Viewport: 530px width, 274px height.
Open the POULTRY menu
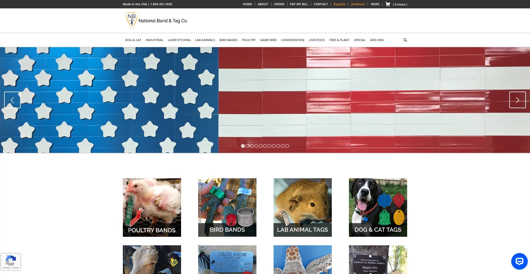[249, 40]
